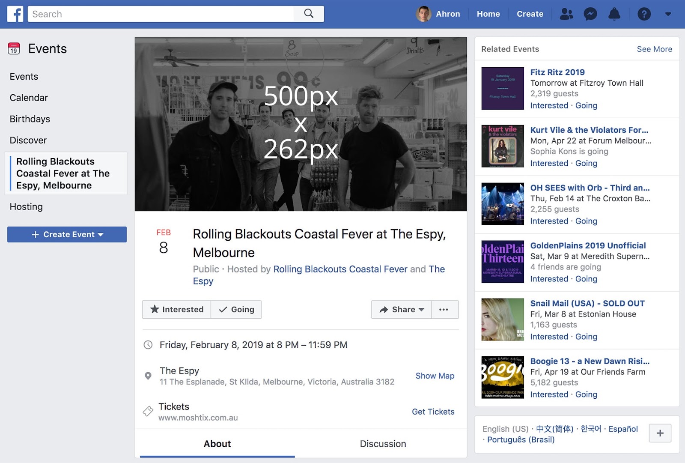Switch language to 한국어
The height and width of the screenshot is (463, 685).
tap(591, 429)
